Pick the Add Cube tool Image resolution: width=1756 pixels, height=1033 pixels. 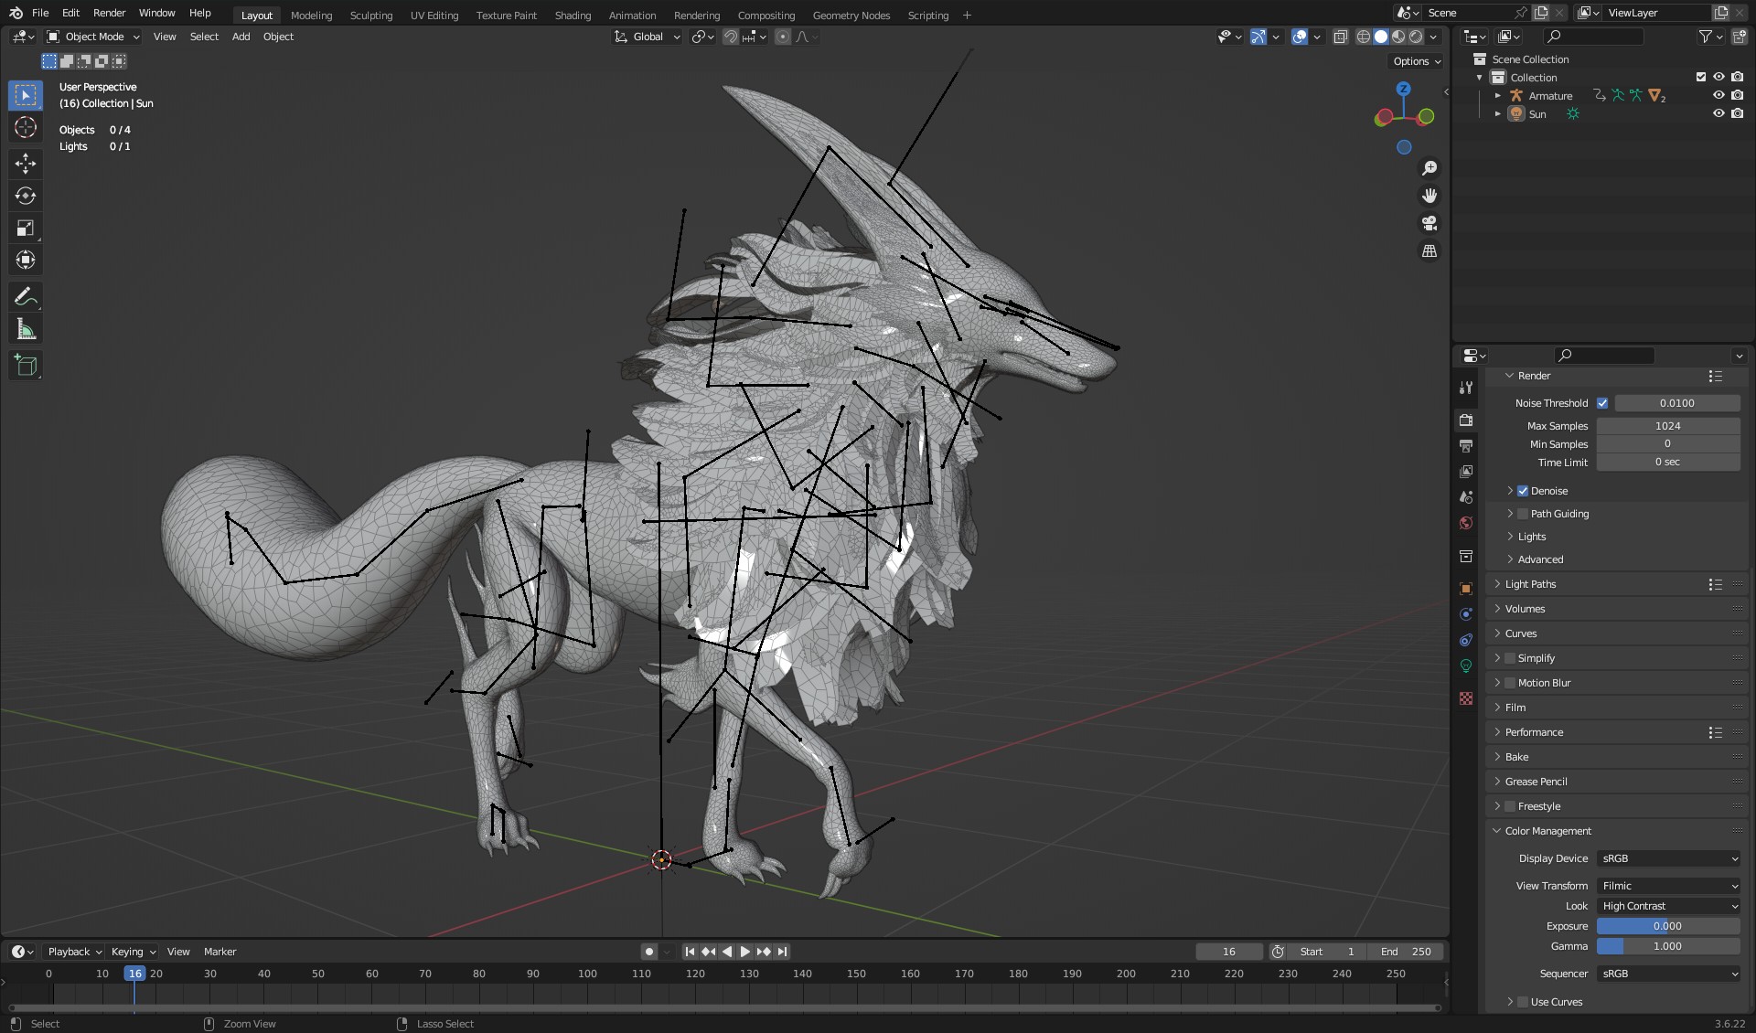[x=26, y=366]
